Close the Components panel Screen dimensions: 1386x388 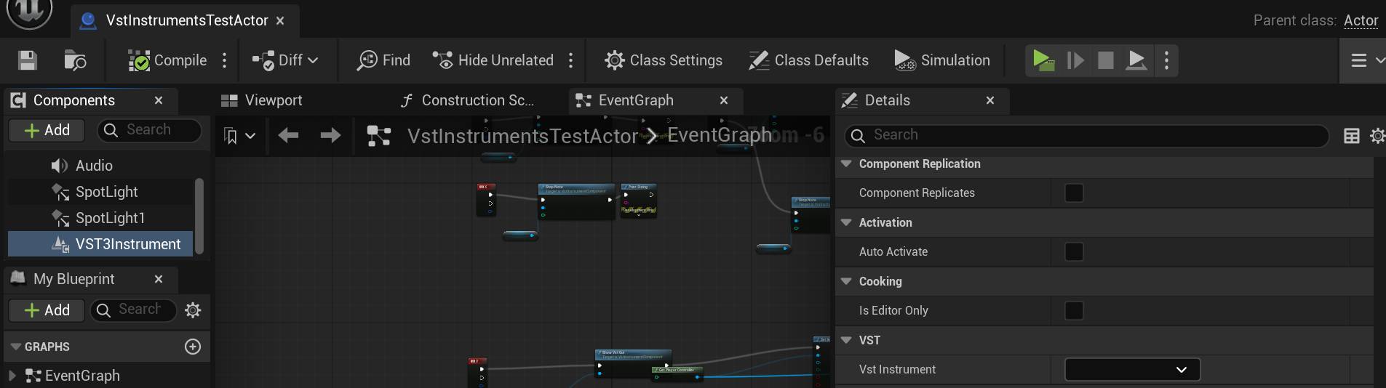159,100
